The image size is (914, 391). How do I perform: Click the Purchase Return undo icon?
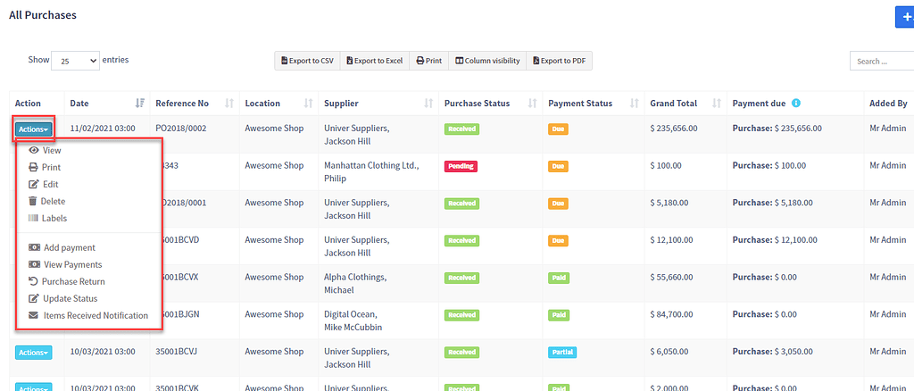pos(33,281)
